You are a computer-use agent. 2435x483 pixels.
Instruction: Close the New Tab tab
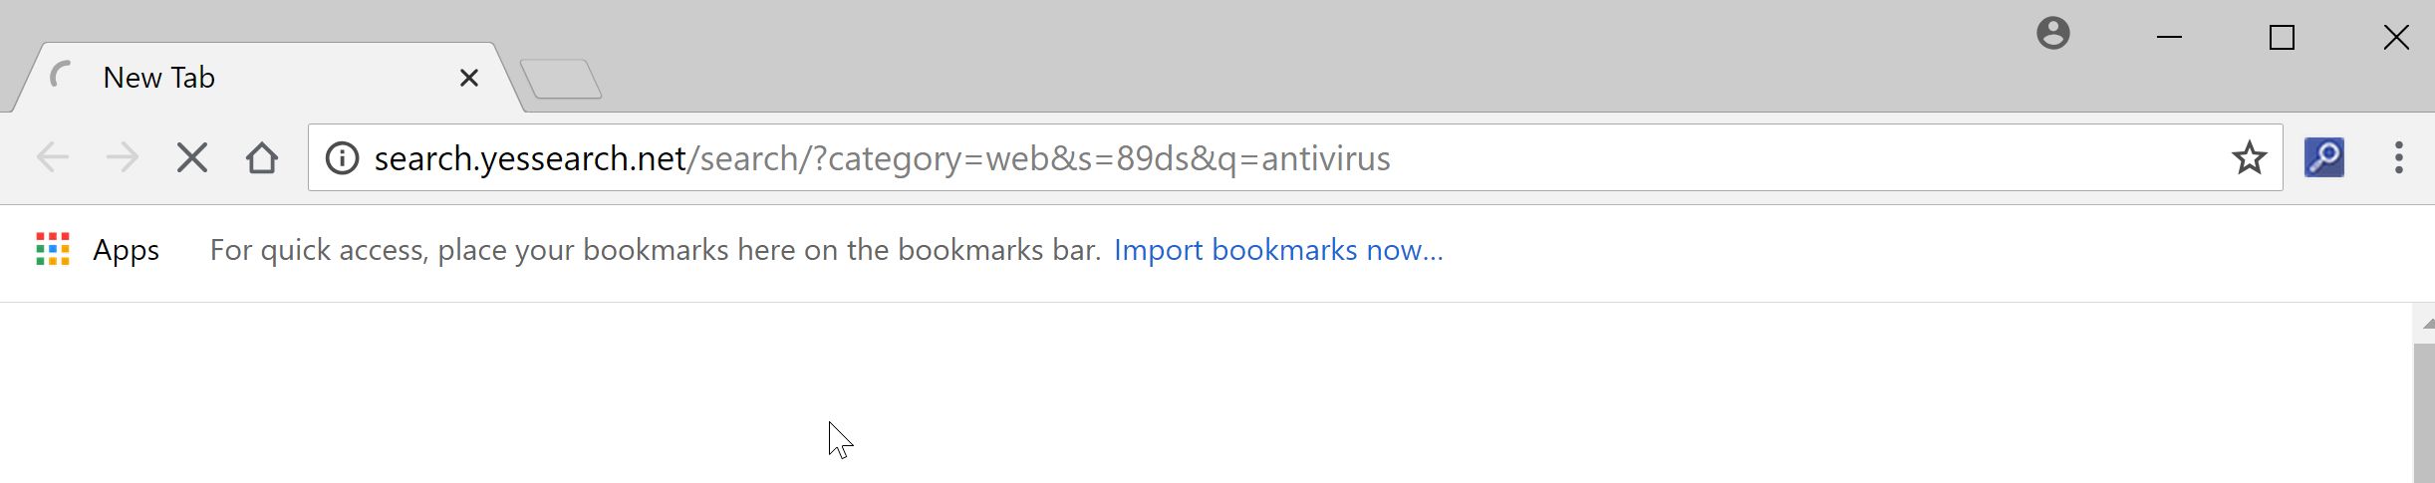click(x=469, y=78)
